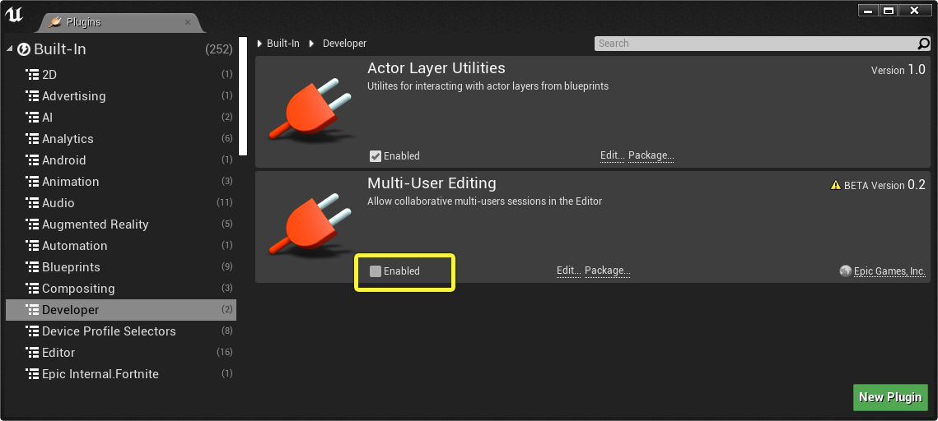
Task: Click the Multi-User Editing plug icon
Action: 310,224
